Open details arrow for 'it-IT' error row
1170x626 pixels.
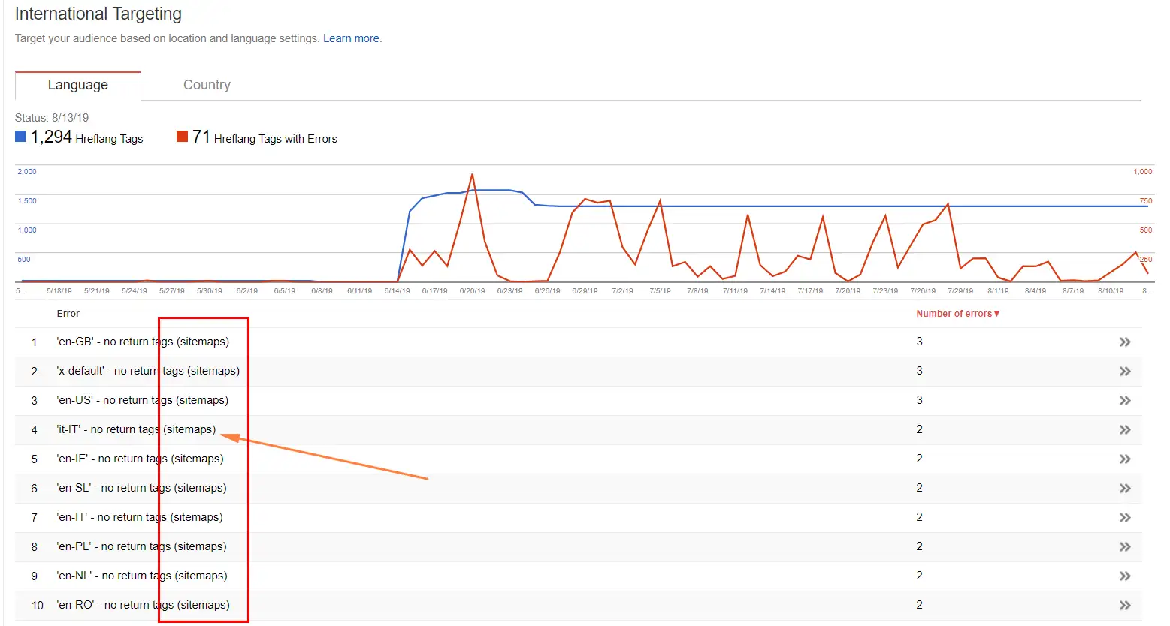point(1124,430)
